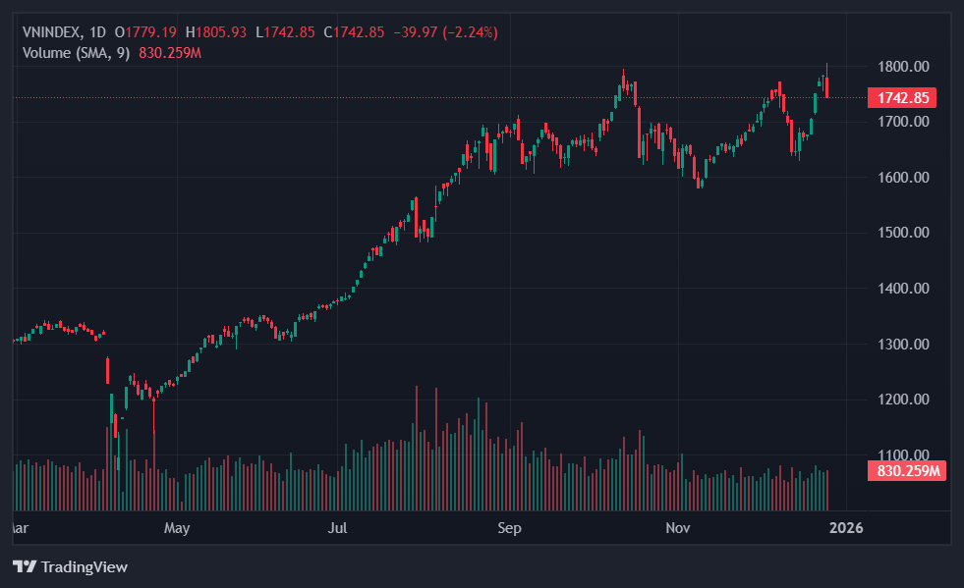Click the TradingView brand text link
The image size is (964, 588).
84,566
